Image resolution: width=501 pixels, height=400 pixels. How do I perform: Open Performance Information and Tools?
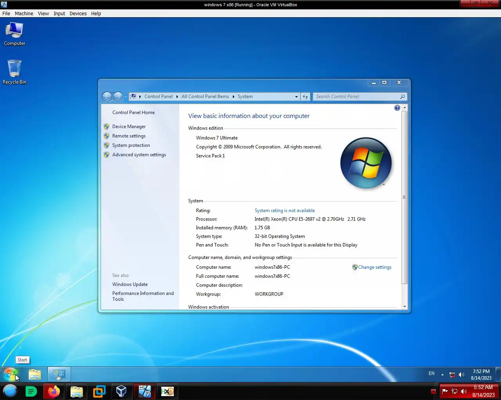click(143, 296)
